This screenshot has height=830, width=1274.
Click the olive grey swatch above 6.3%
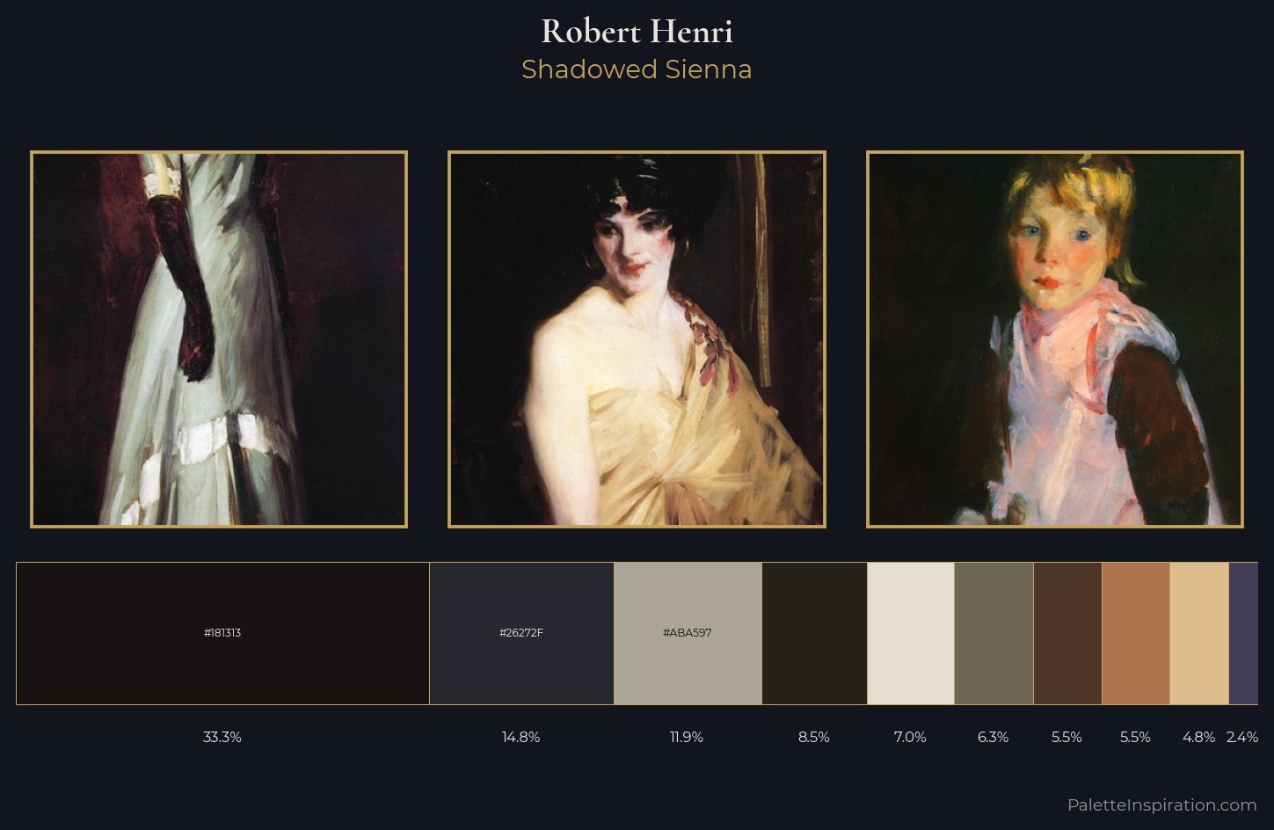[x=994, y=633]
